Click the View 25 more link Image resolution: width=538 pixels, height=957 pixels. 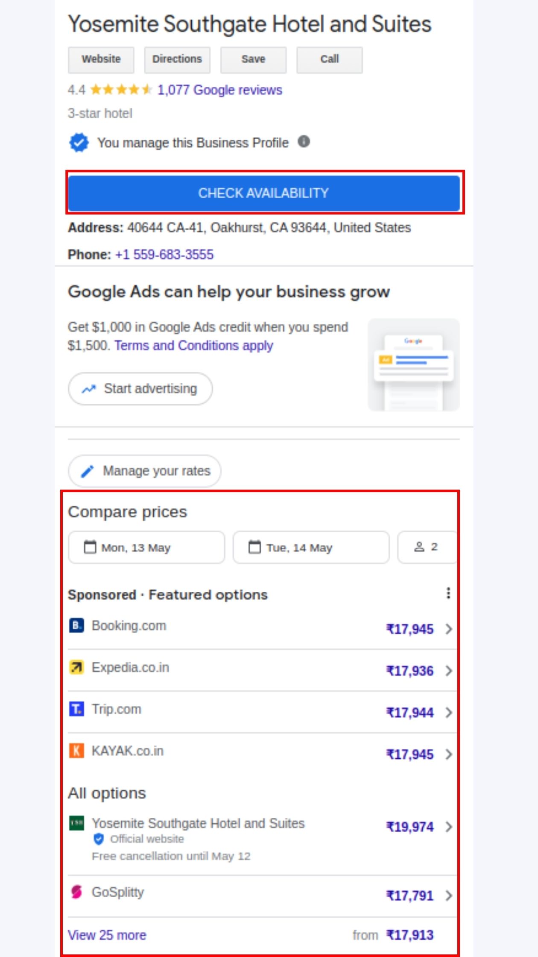click(107, 935)
